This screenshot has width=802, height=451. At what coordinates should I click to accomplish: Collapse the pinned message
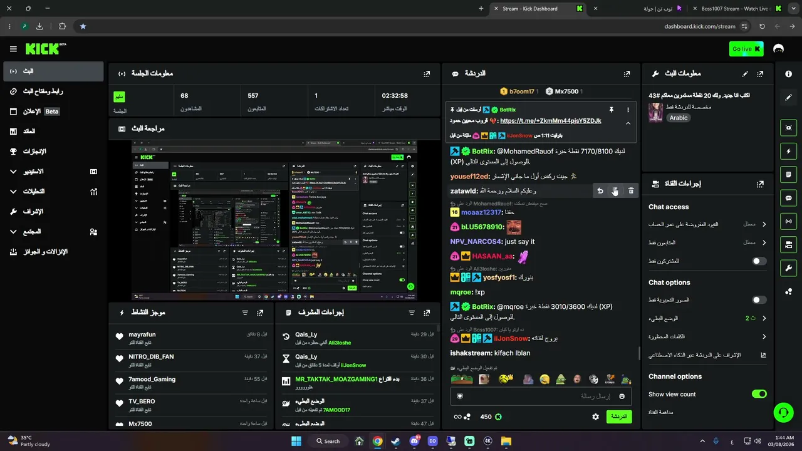(628, 123)
